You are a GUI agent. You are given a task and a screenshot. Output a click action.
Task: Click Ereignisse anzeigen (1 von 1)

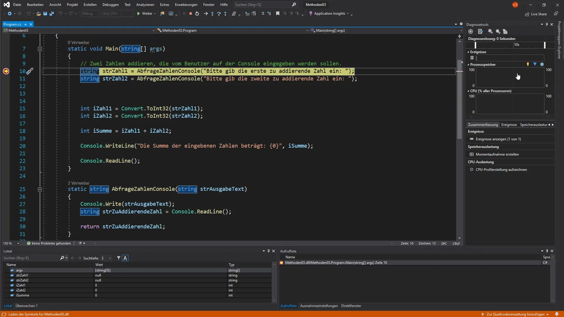point(498,139)
